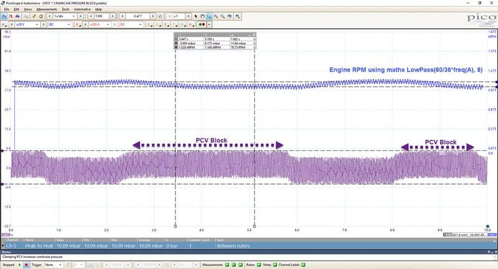This screenshot has width=498, height=269.
Task: Open Channel F options button
Action: pos(174,24)
